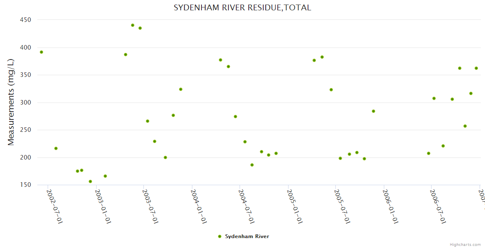Toggle the Sydenham River series legend label

(247, 236)
